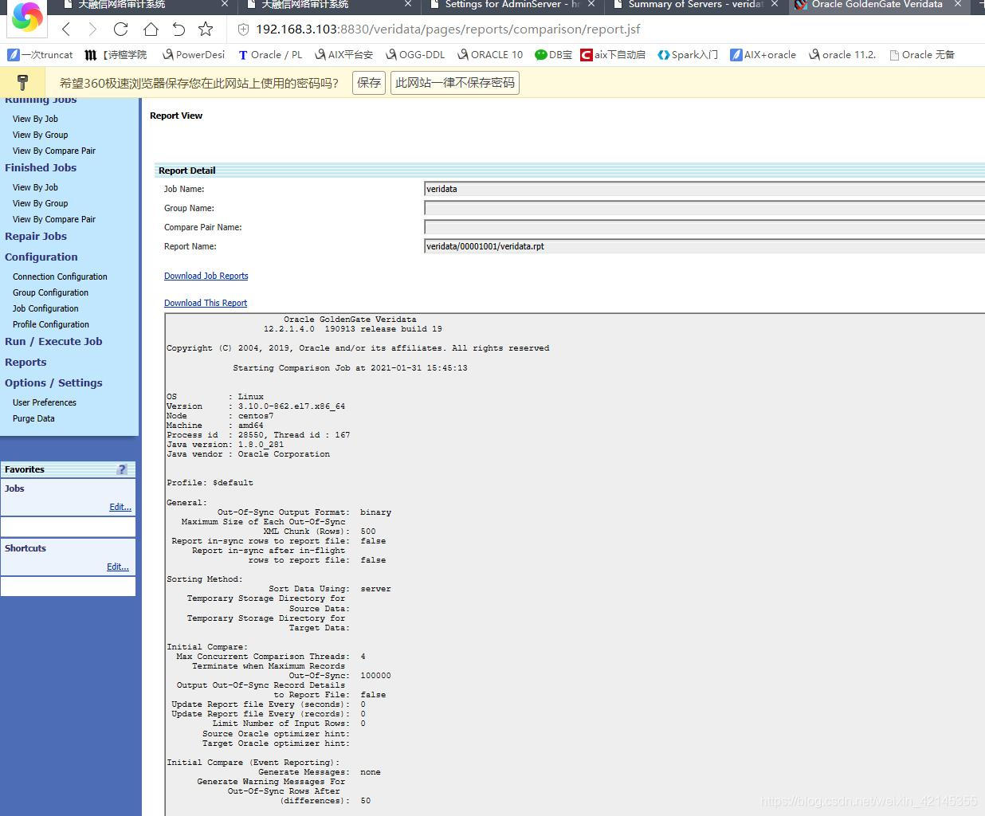
Task: Open Job Configuration page
Action: [x=45, y=308]
